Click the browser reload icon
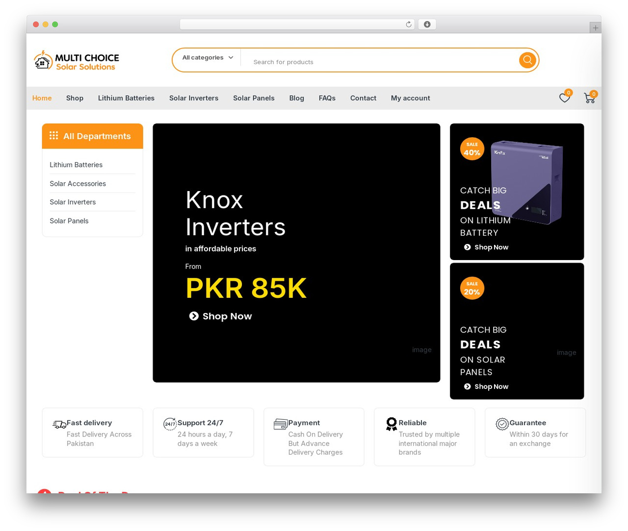The height and width of the screenshot is (531, 628). tap(408, 24)
